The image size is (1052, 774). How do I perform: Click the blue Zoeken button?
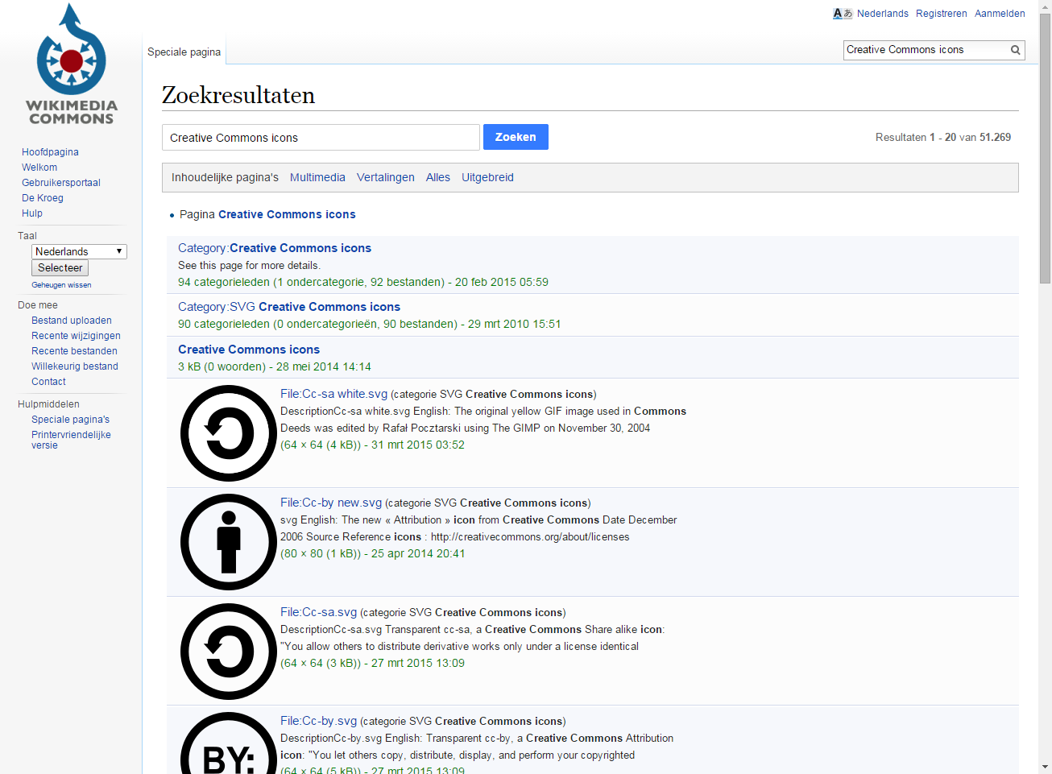(516, 137)
